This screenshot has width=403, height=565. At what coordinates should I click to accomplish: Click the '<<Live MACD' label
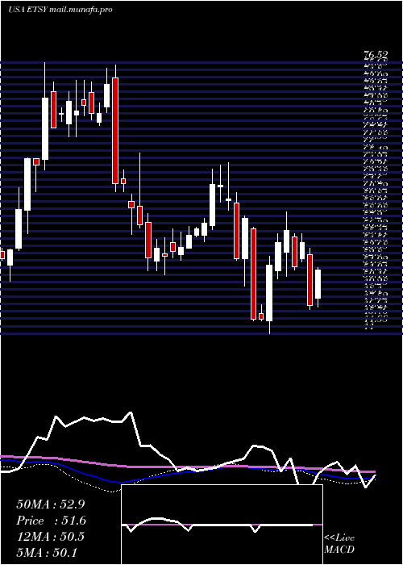339,544
